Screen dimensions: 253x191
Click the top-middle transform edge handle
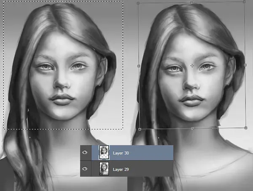click(x=191, y=3)
